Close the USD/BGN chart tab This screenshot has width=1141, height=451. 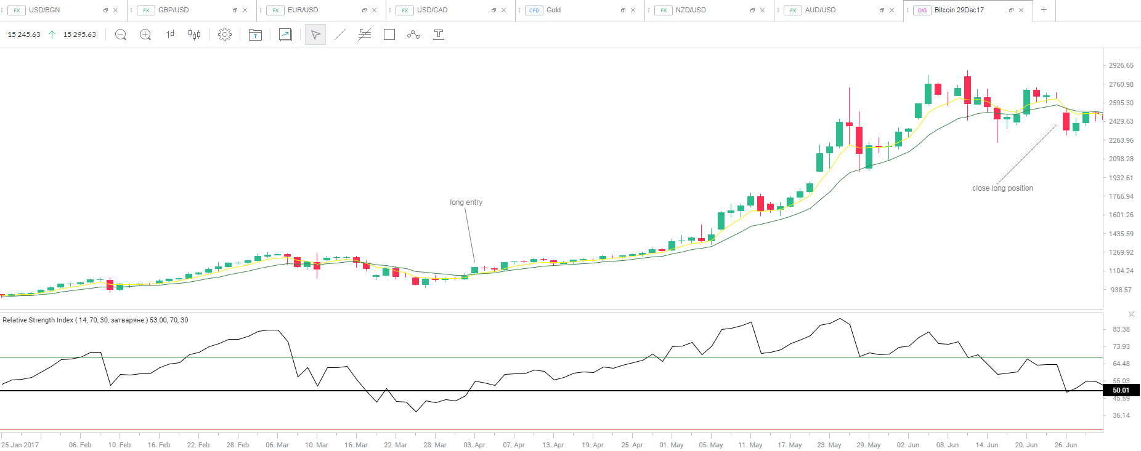[115, 10]
